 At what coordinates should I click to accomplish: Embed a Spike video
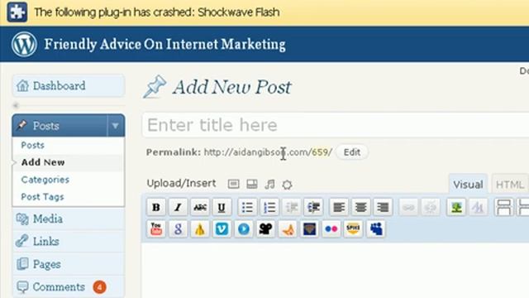pyautogui.click(x=353, y=229)
